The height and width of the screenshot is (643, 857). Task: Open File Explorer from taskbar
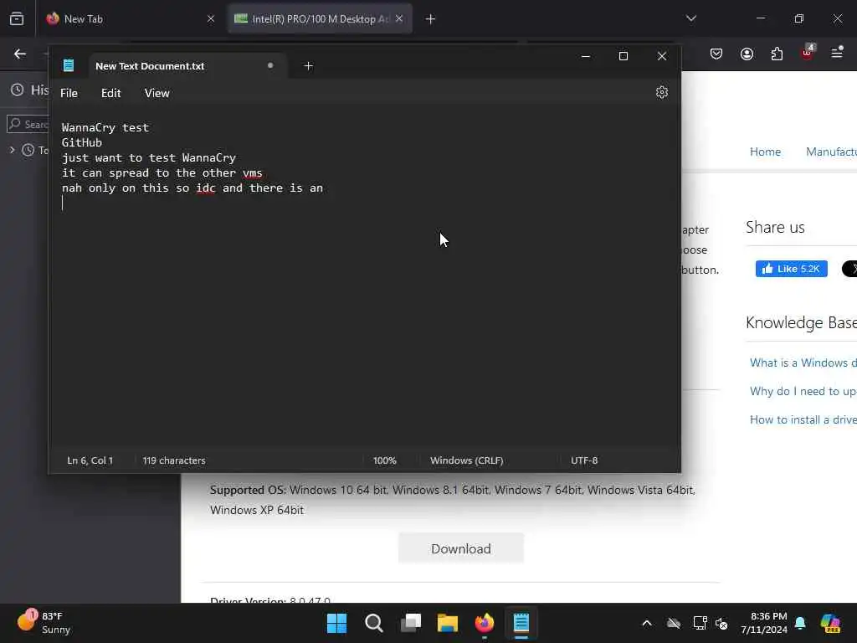pyautogui.click(x=448, y=623)
